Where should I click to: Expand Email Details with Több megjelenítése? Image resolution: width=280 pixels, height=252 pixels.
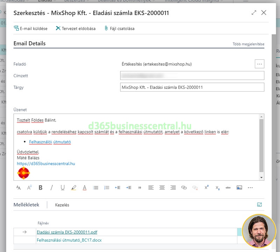coord(248,44)
